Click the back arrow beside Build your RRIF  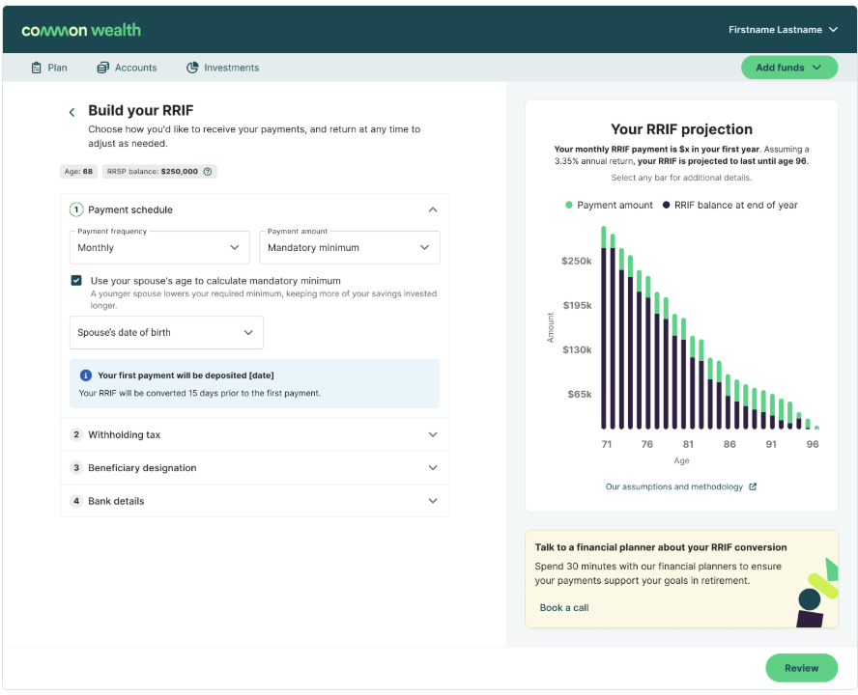(x=71, y=112)
